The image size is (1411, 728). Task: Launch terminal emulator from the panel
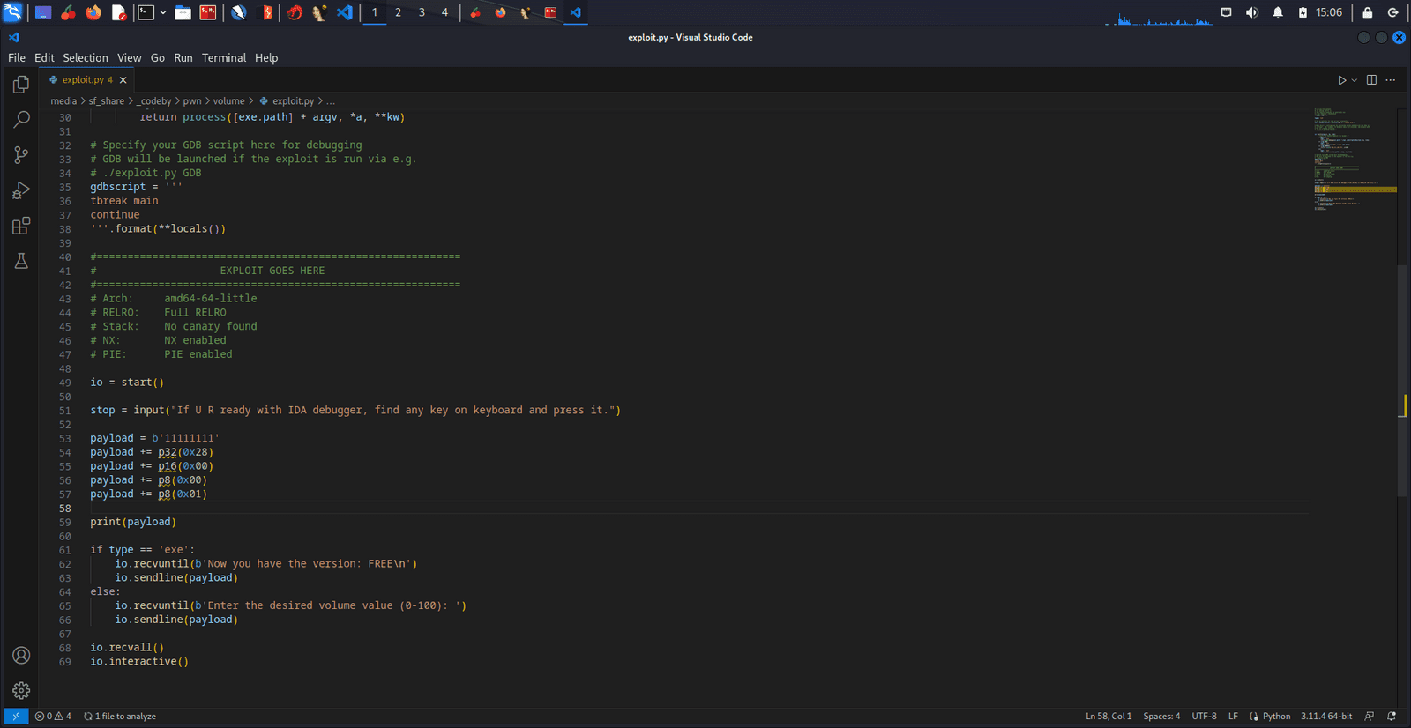click(x=146, y=12)
